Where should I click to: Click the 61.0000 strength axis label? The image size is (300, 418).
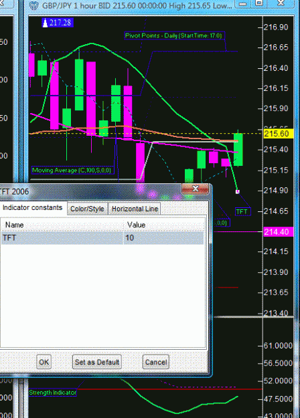pyautogui.click(x=278, y=346)
